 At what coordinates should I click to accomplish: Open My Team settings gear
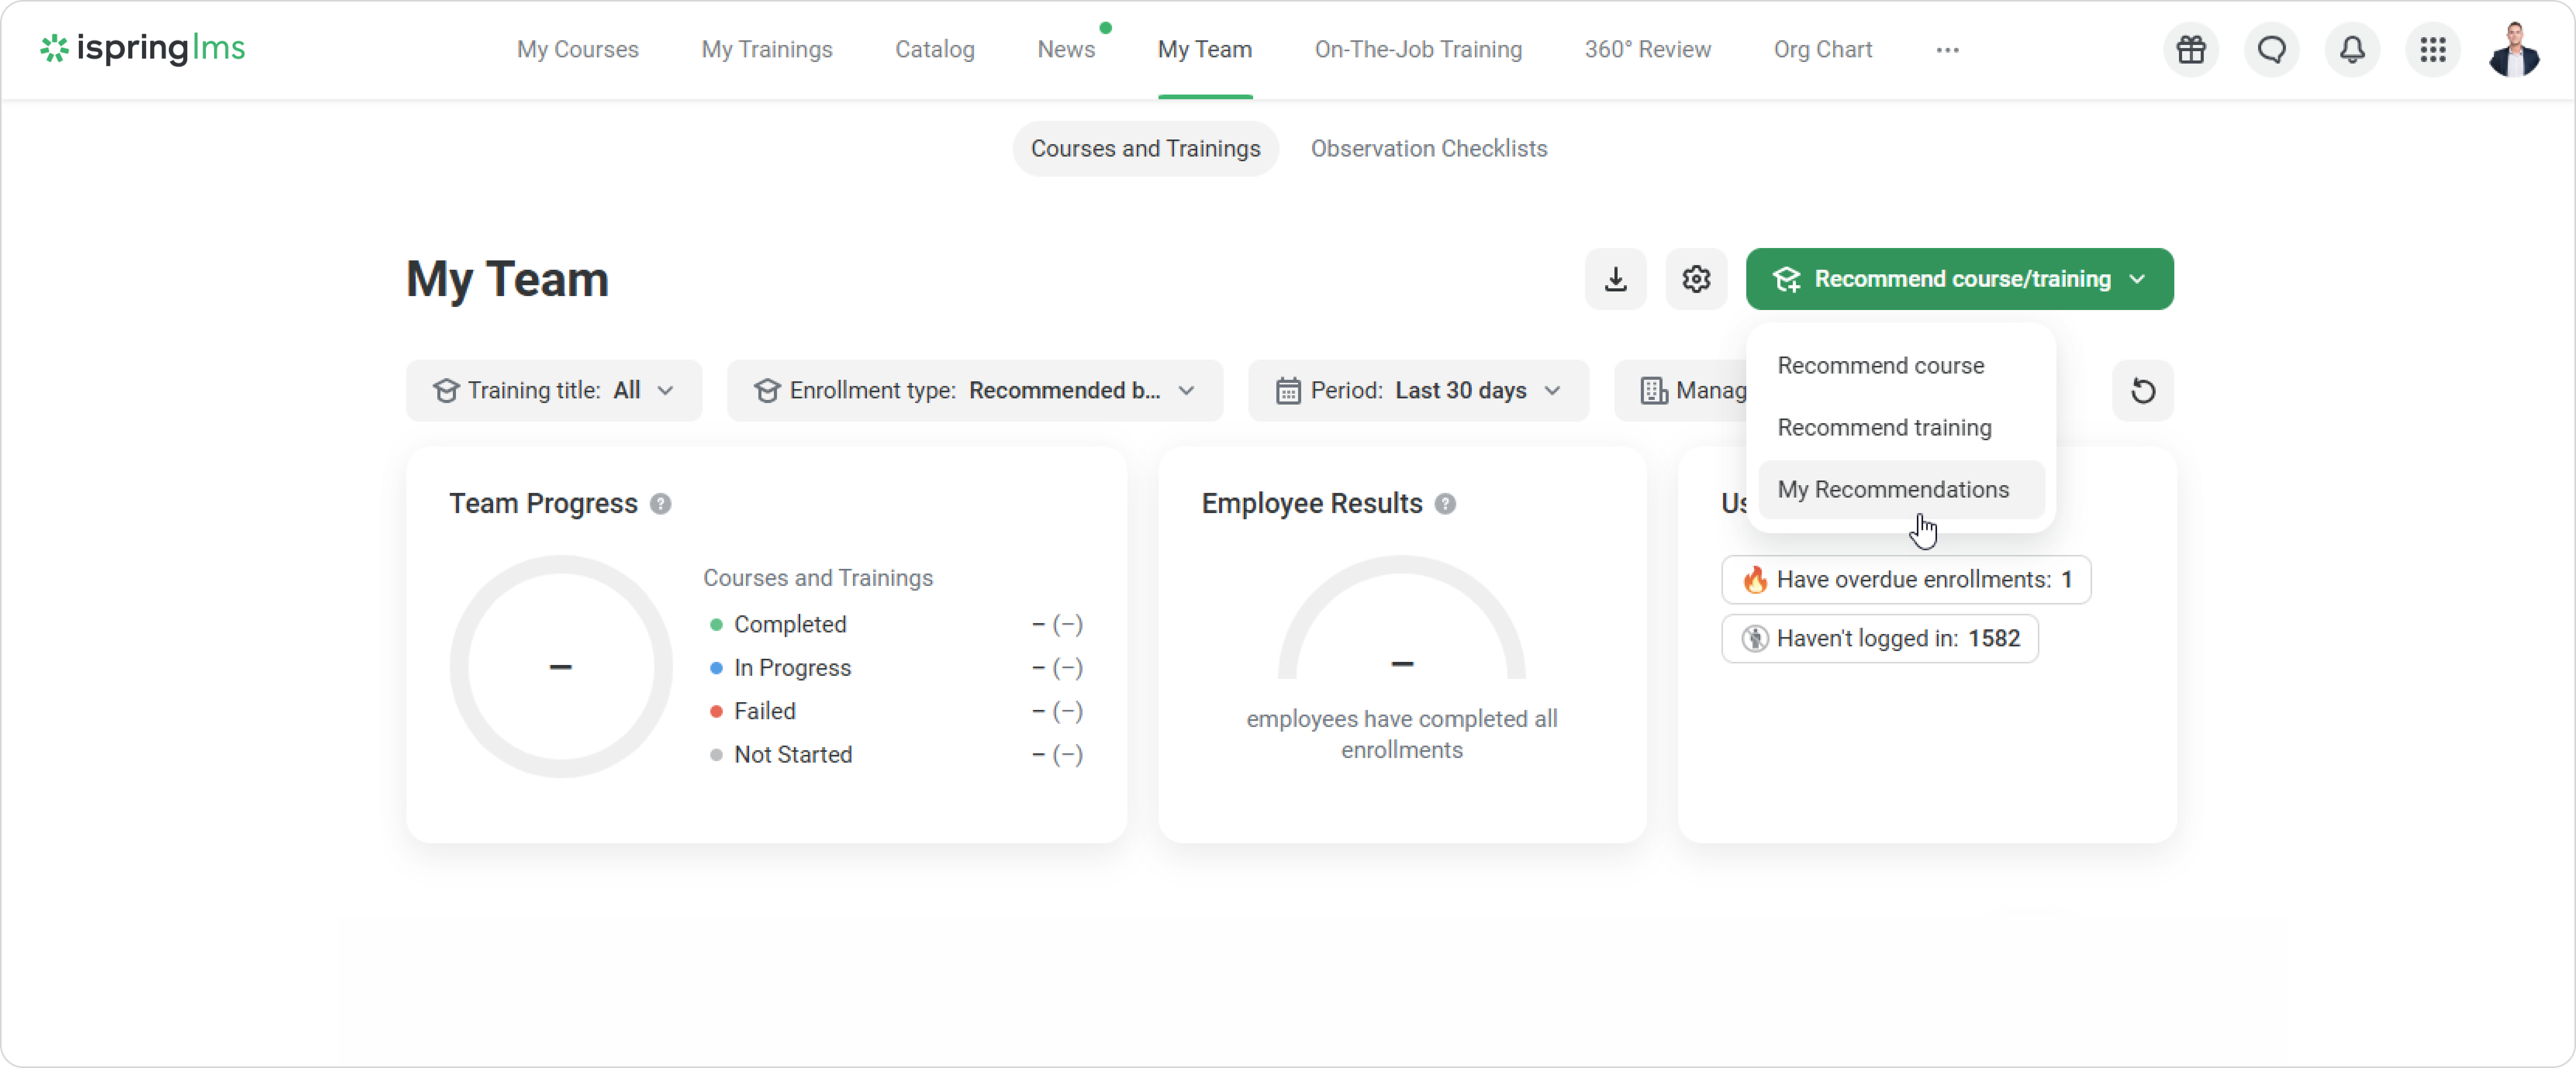click(x=1696, y=279)
